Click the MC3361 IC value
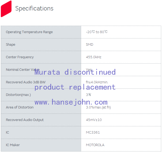Image resolution: width=162 pixels, height=152 pixels. [x=93, y=132]
